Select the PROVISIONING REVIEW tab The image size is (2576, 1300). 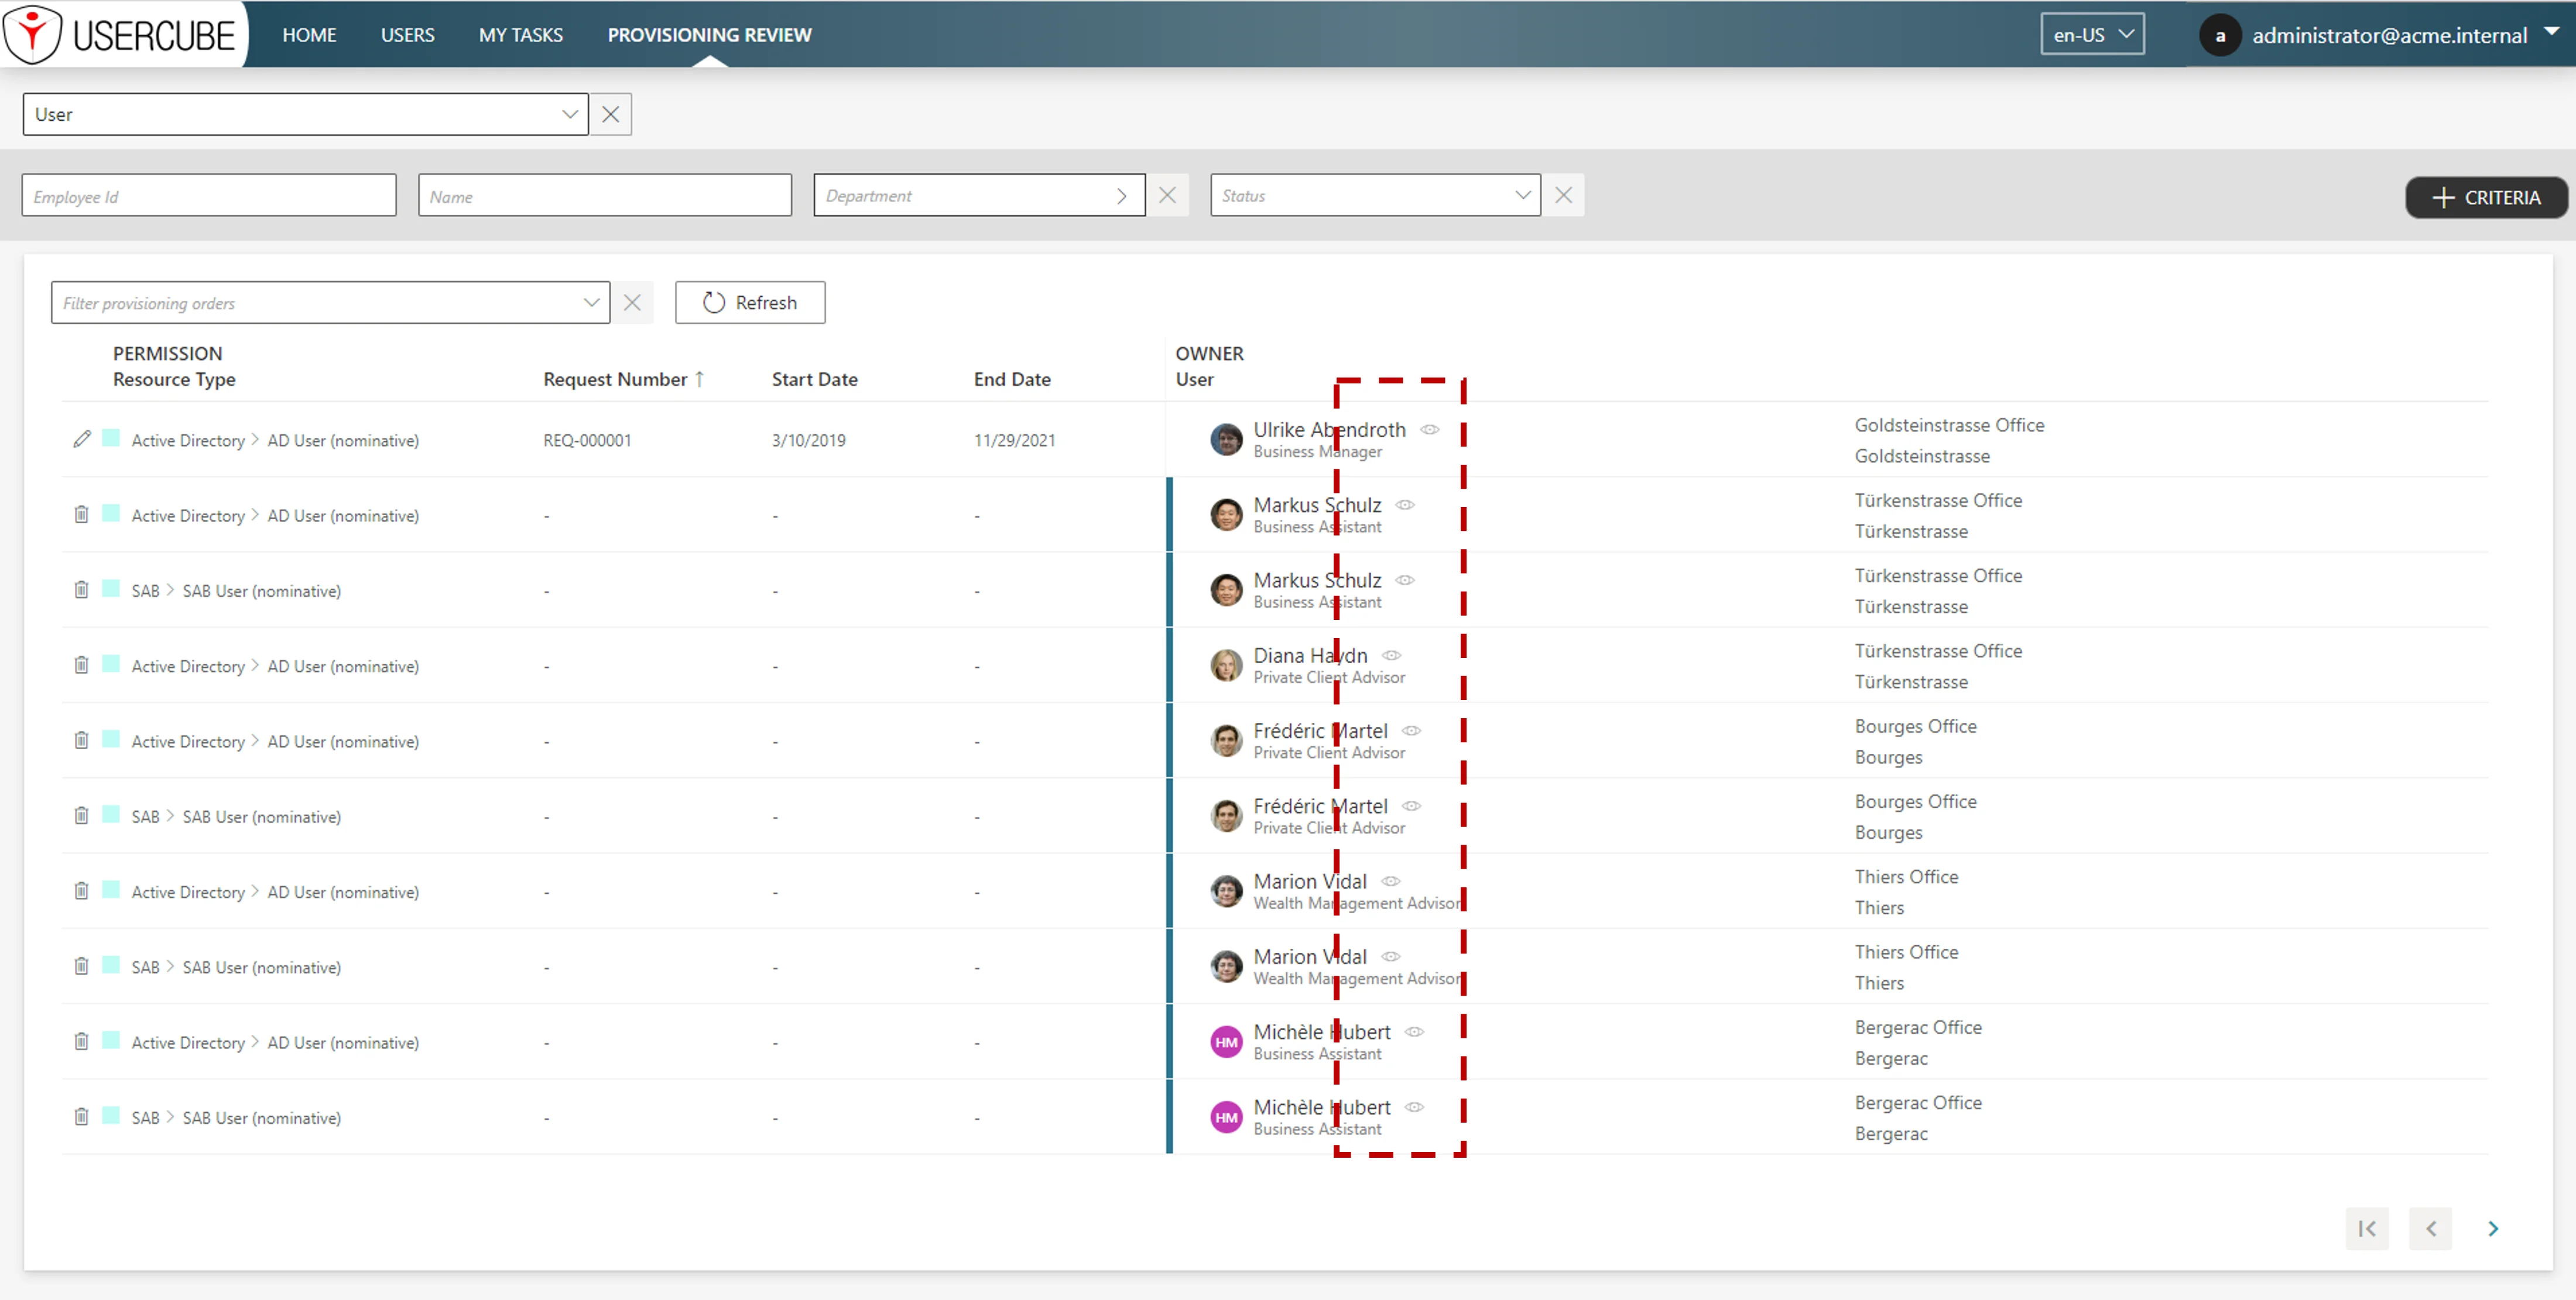709,35
